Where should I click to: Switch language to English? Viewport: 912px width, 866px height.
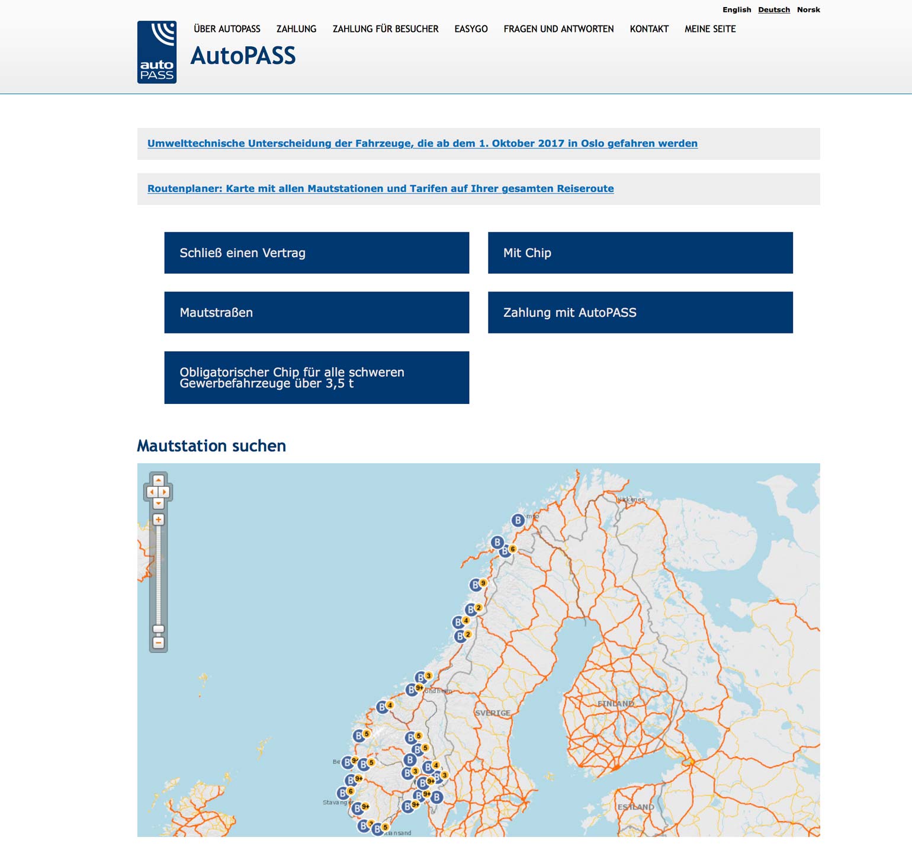point(737,9)
